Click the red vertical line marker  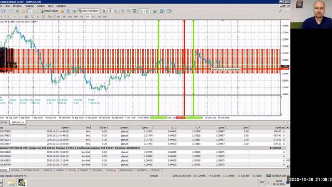point(185,68)
